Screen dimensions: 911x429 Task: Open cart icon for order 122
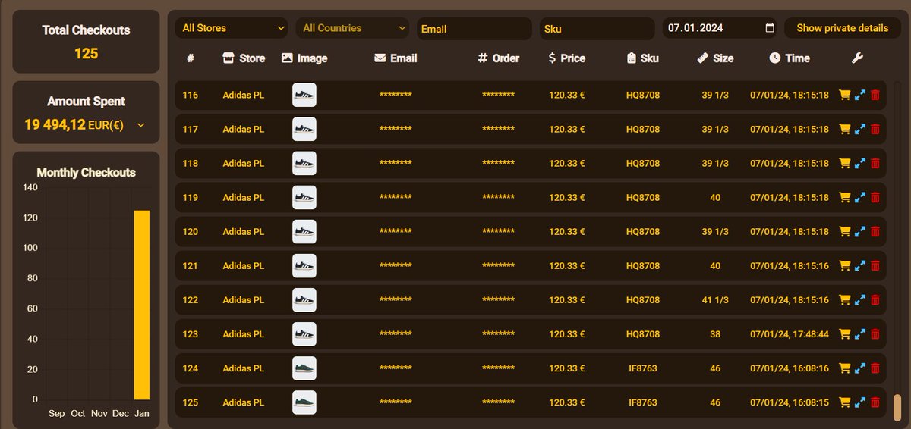tap(844, 299)
